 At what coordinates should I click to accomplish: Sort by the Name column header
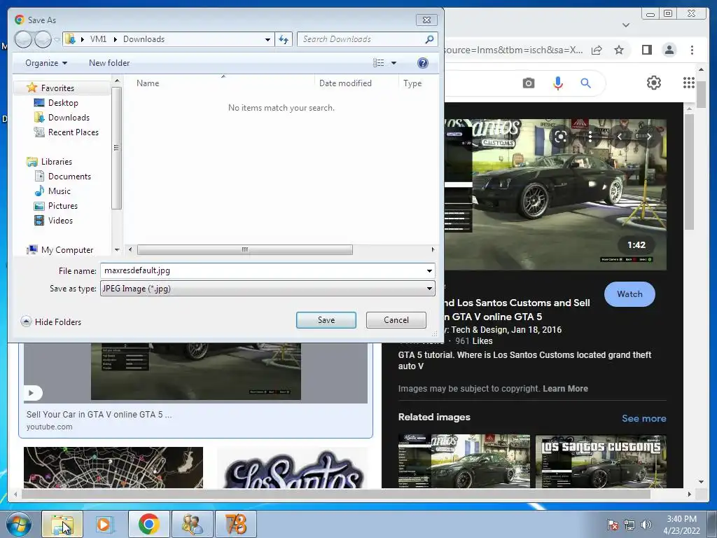[x=148, y=83]
